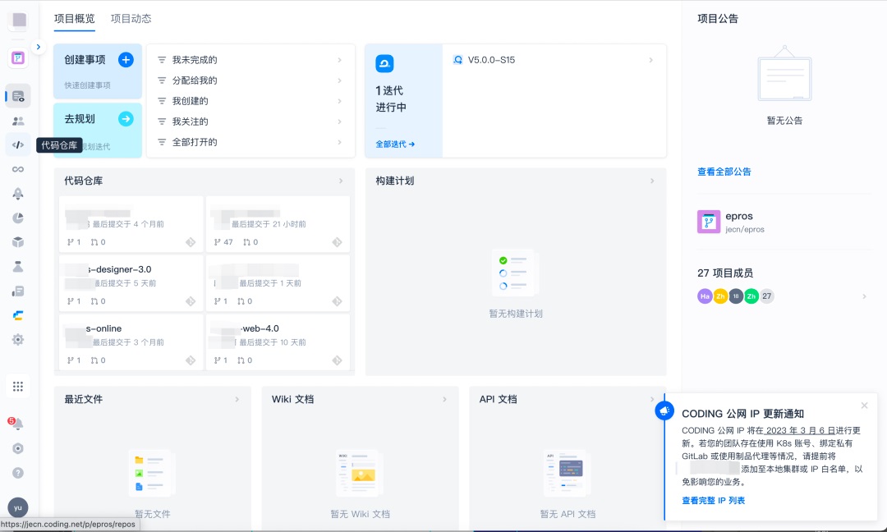Open the notification bell with red badge
This screenshot has height=532, width=887.
point(17,424)
